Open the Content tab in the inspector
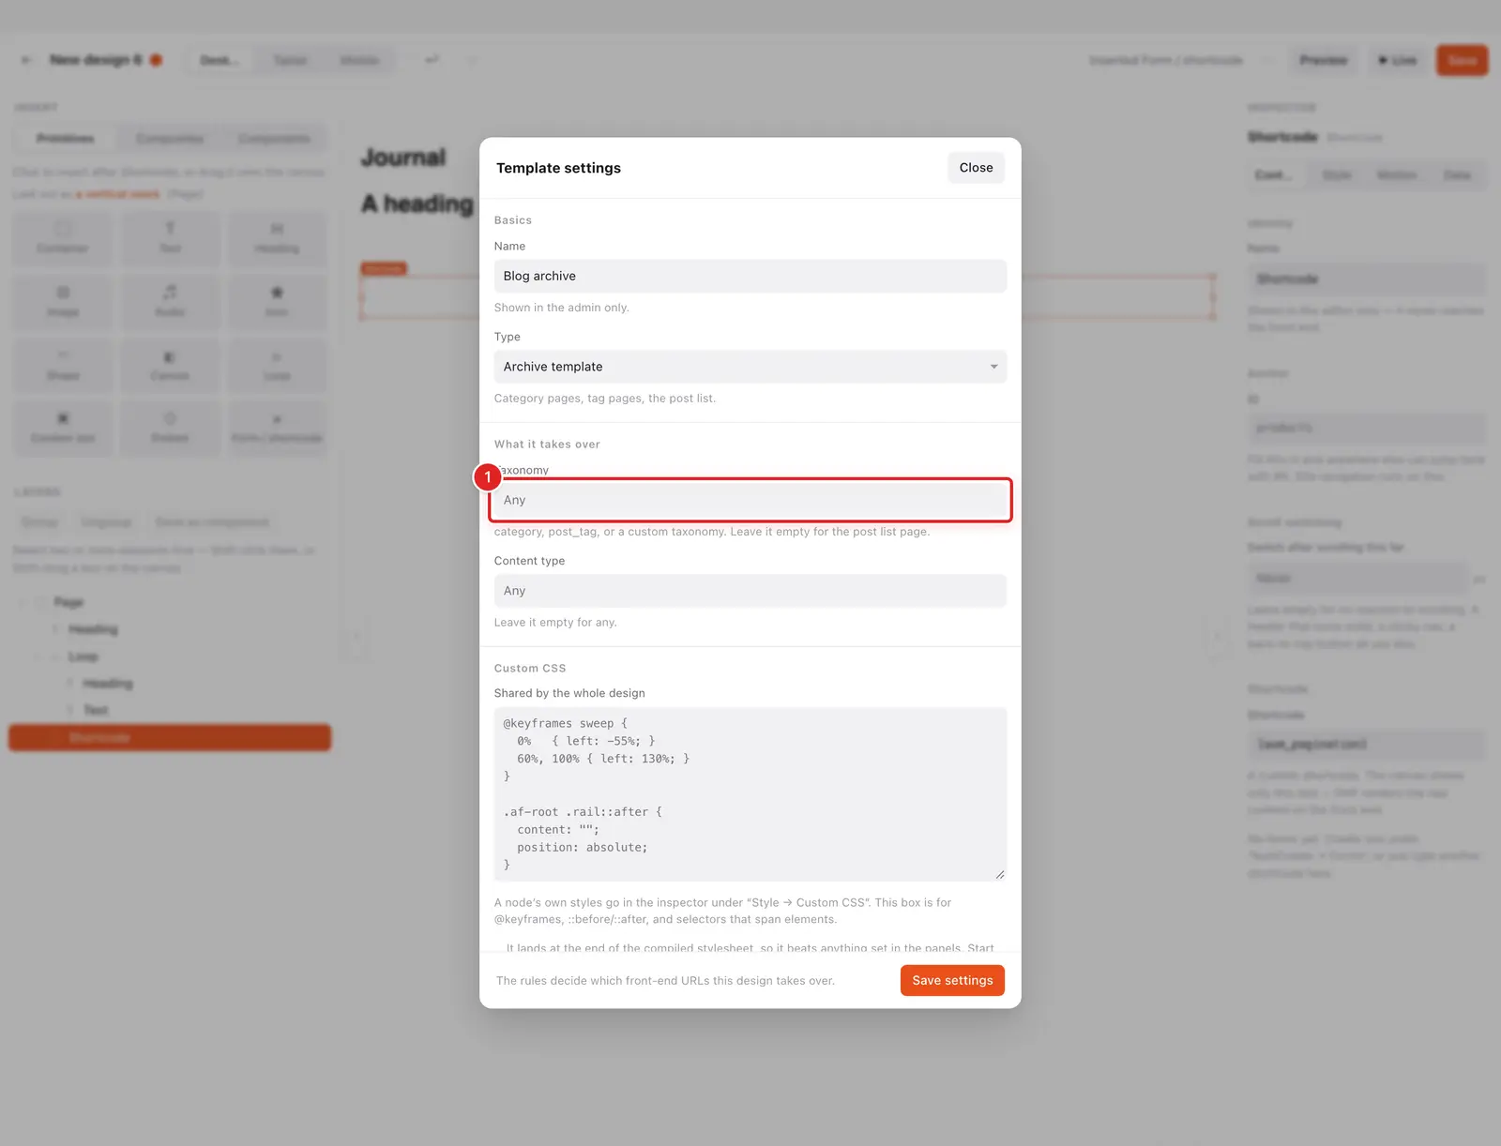1501x1146 pixels. point(1274,175)
